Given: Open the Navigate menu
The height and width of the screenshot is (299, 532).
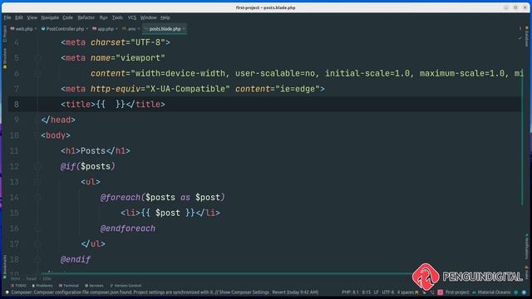Looking at the screenshot, I should [x=50, y=17].
